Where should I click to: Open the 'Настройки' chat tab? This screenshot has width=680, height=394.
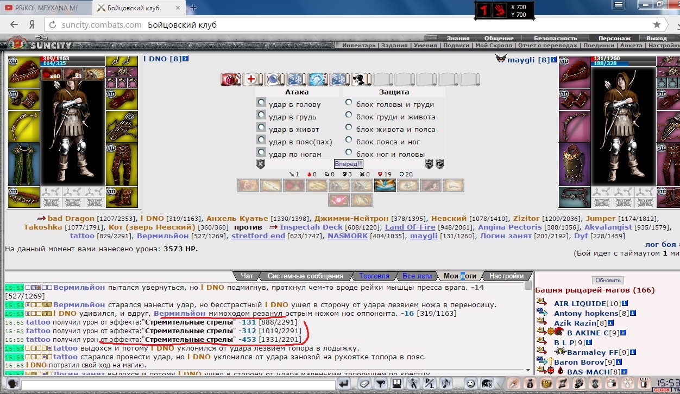tap(506, 276)
